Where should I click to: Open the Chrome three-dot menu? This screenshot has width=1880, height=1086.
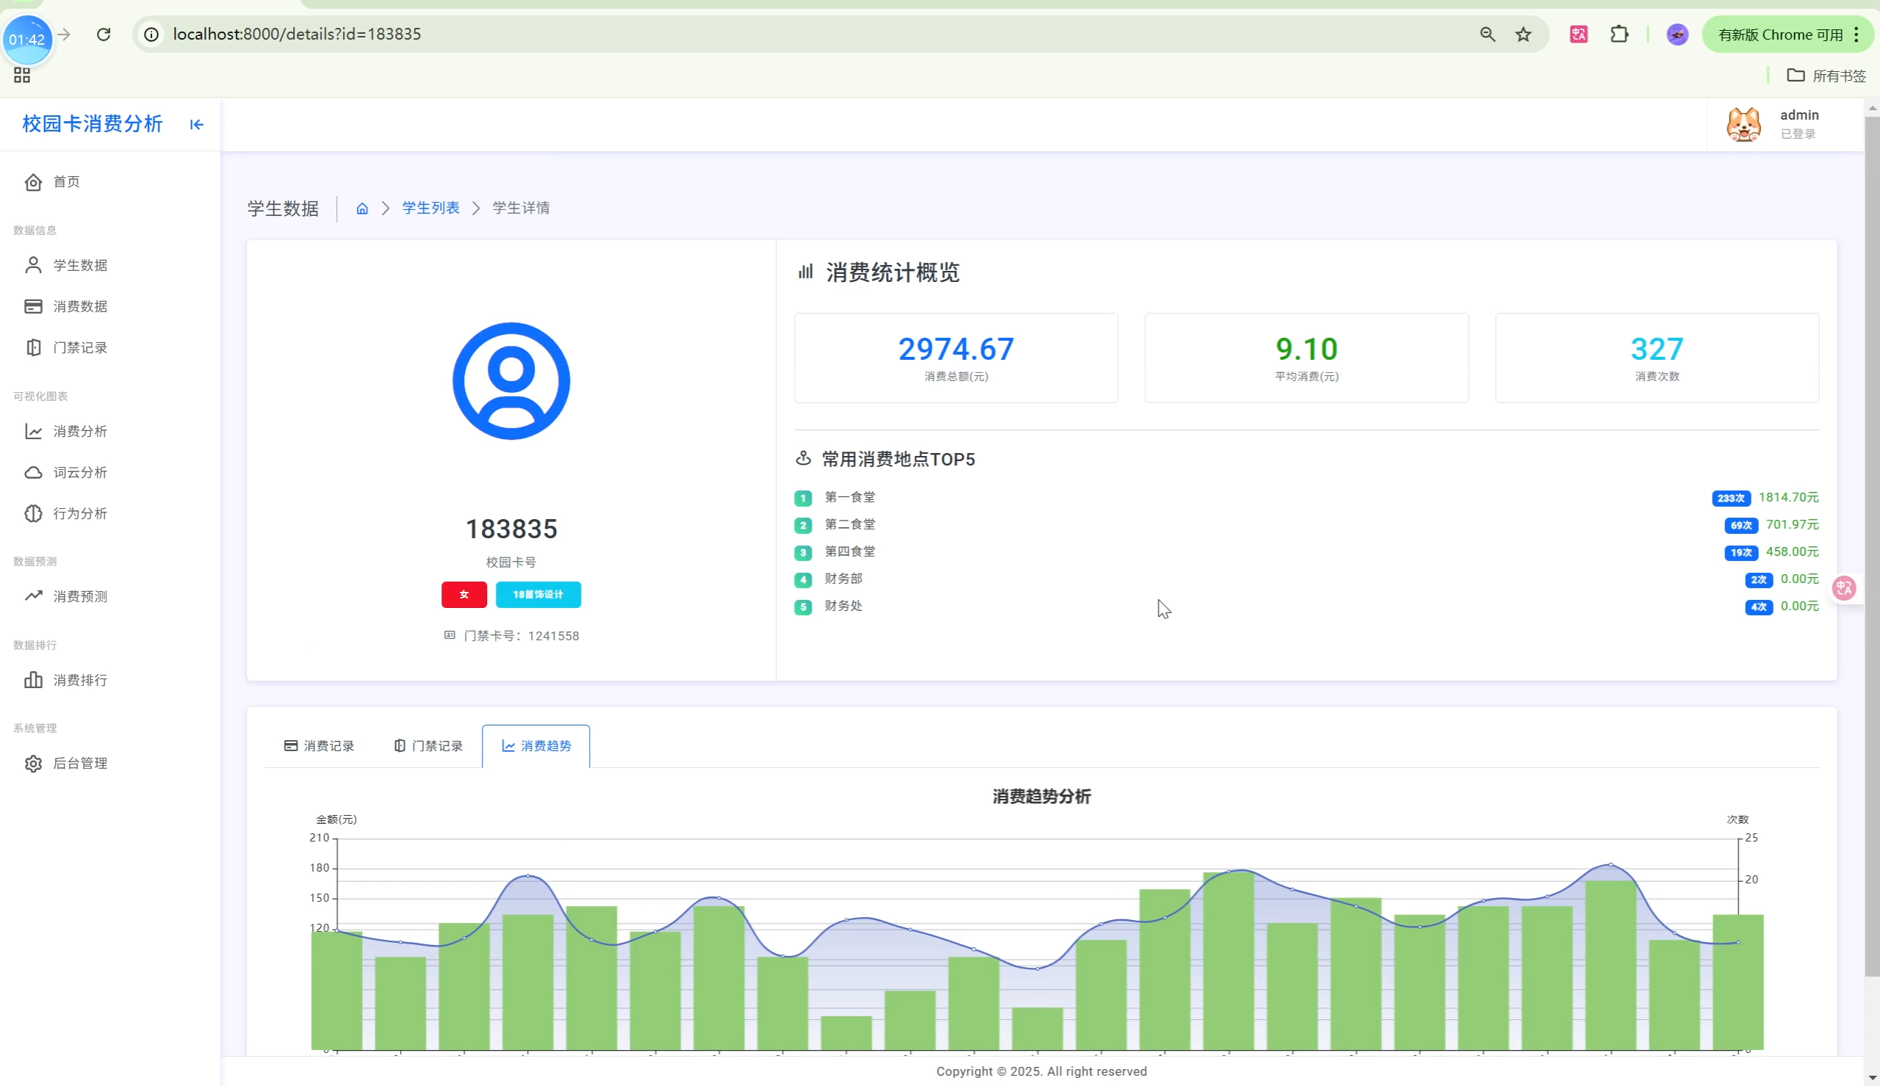1856,35
